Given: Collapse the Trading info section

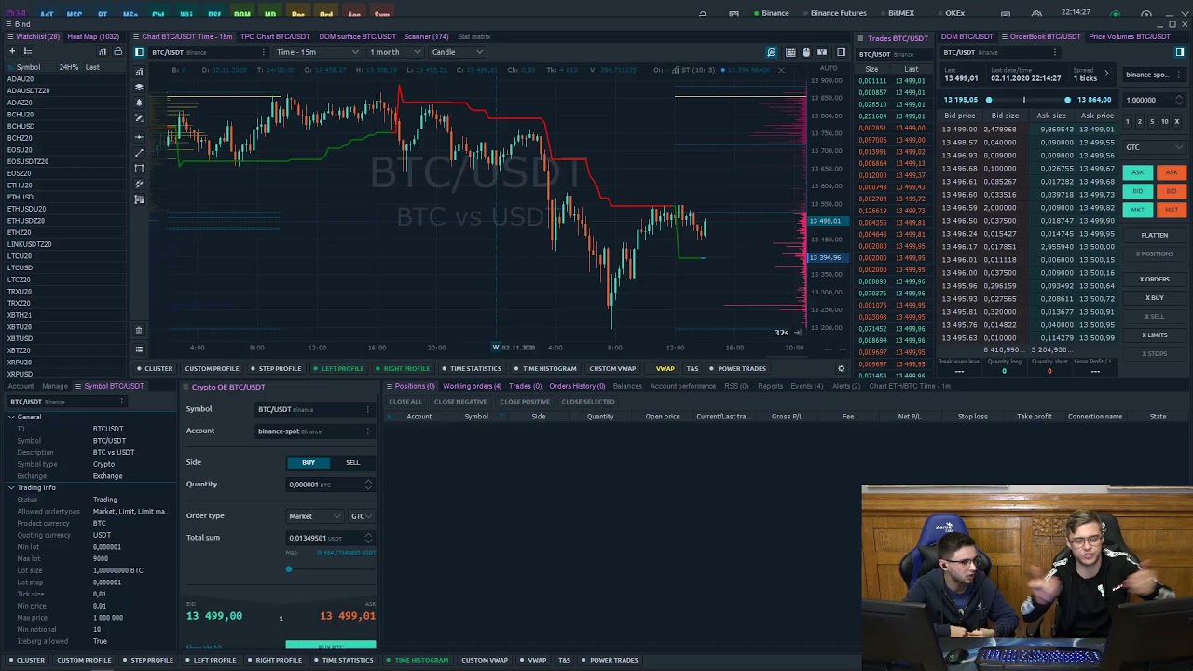Looking at the screenshot, I should click(11, 488).
